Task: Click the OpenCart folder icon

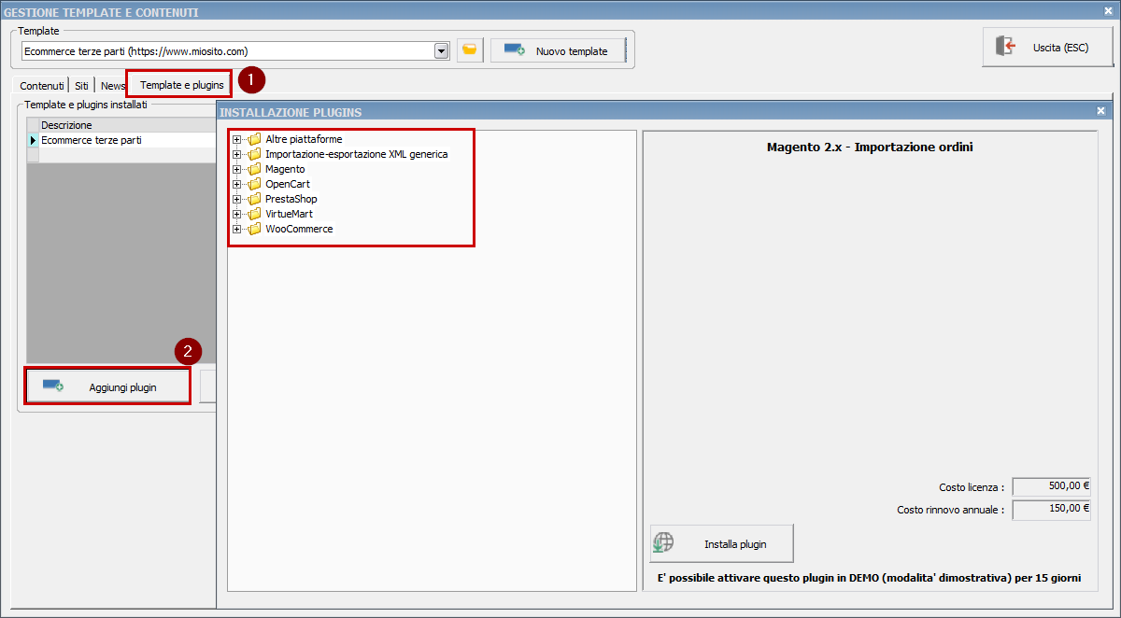Action: point(254,184)
